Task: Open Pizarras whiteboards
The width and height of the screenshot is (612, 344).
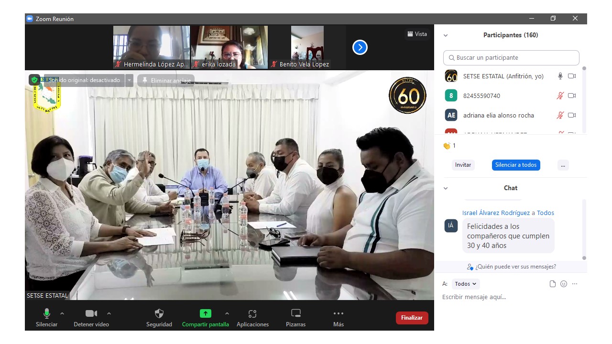Action: tap(296, 318)
